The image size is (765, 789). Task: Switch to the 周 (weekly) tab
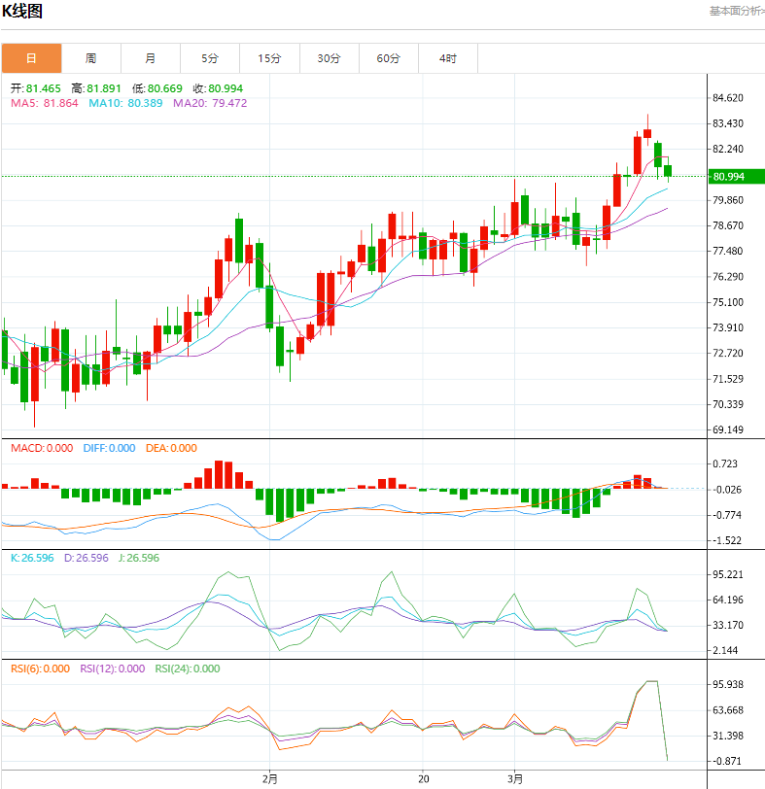(x=90, y=58)
